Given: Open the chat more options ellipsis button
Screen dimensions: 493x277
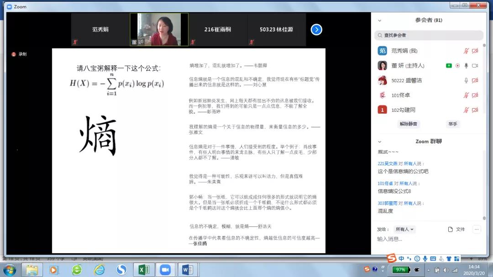Looking at the screenshot, I should pos(477,229).
